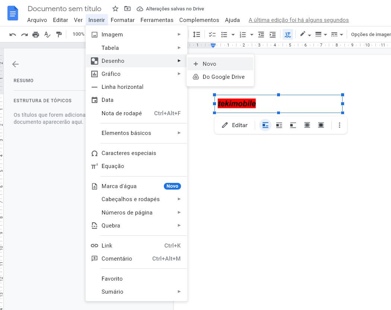Image resolution: width=391 pixels, height=310 pixels.
Task: Decrease the paragraph indent
Action: coord(261,34)
